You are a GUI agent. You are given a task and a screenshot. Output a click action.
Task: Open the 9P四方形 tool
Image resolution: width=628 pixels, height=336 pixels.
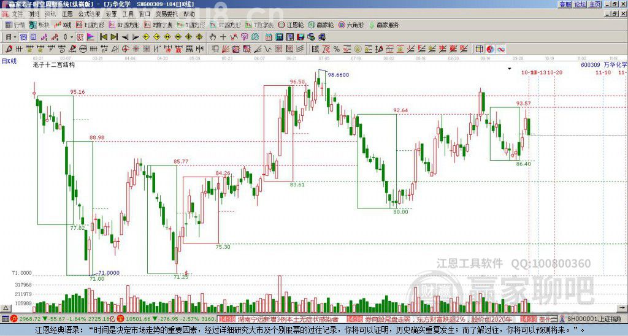point(124,25)
